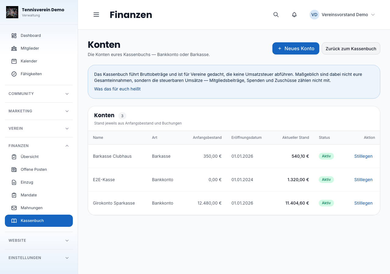The image size is (390, 274).
Task: Click the Kalender calendar icon
Action: tap(14, 61)
